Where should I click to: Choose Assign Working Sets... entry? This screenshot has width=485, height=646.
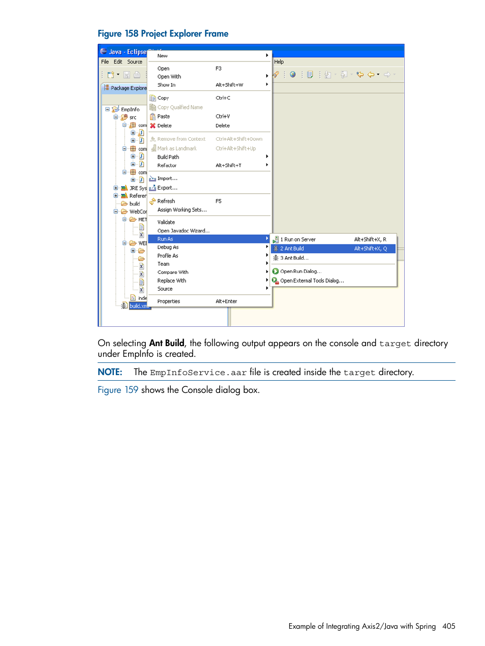[x=209, y=210]
